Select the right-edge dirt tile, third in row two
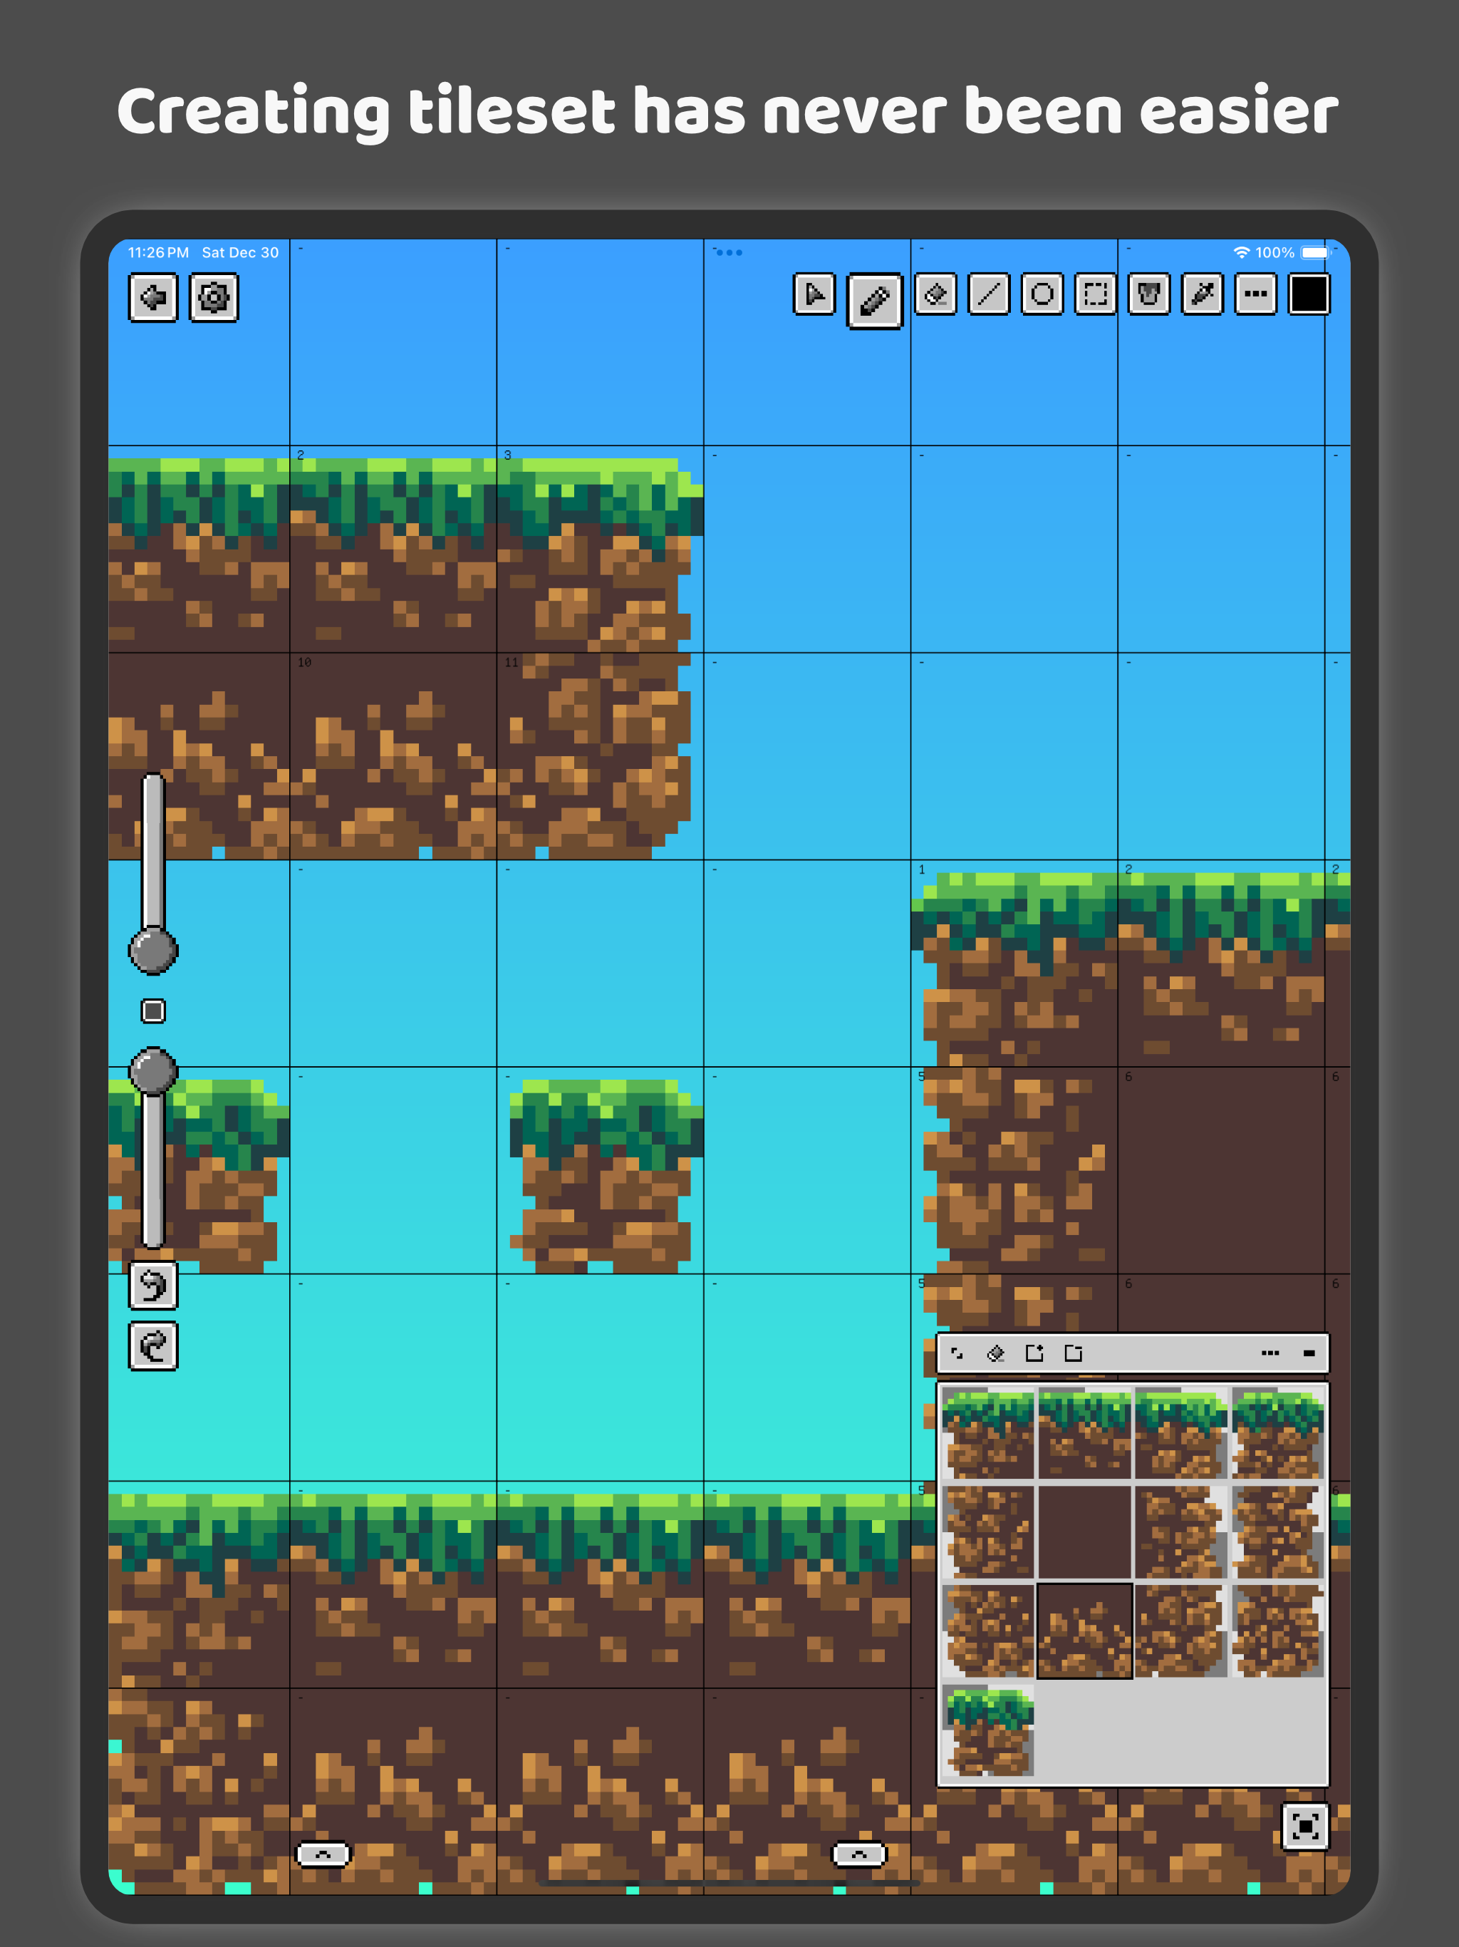 1181,1532
